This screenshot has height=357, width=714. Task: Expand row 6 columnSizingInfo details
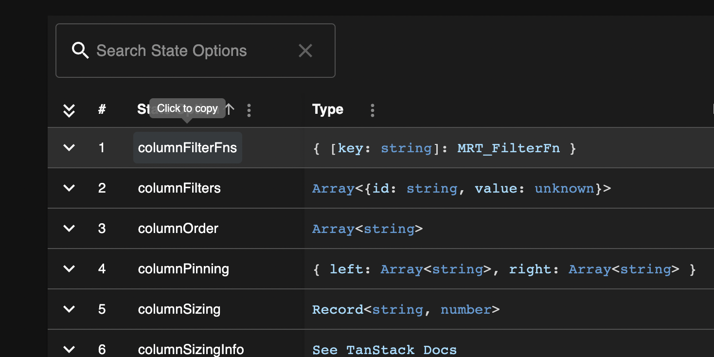tap(69, 349)
